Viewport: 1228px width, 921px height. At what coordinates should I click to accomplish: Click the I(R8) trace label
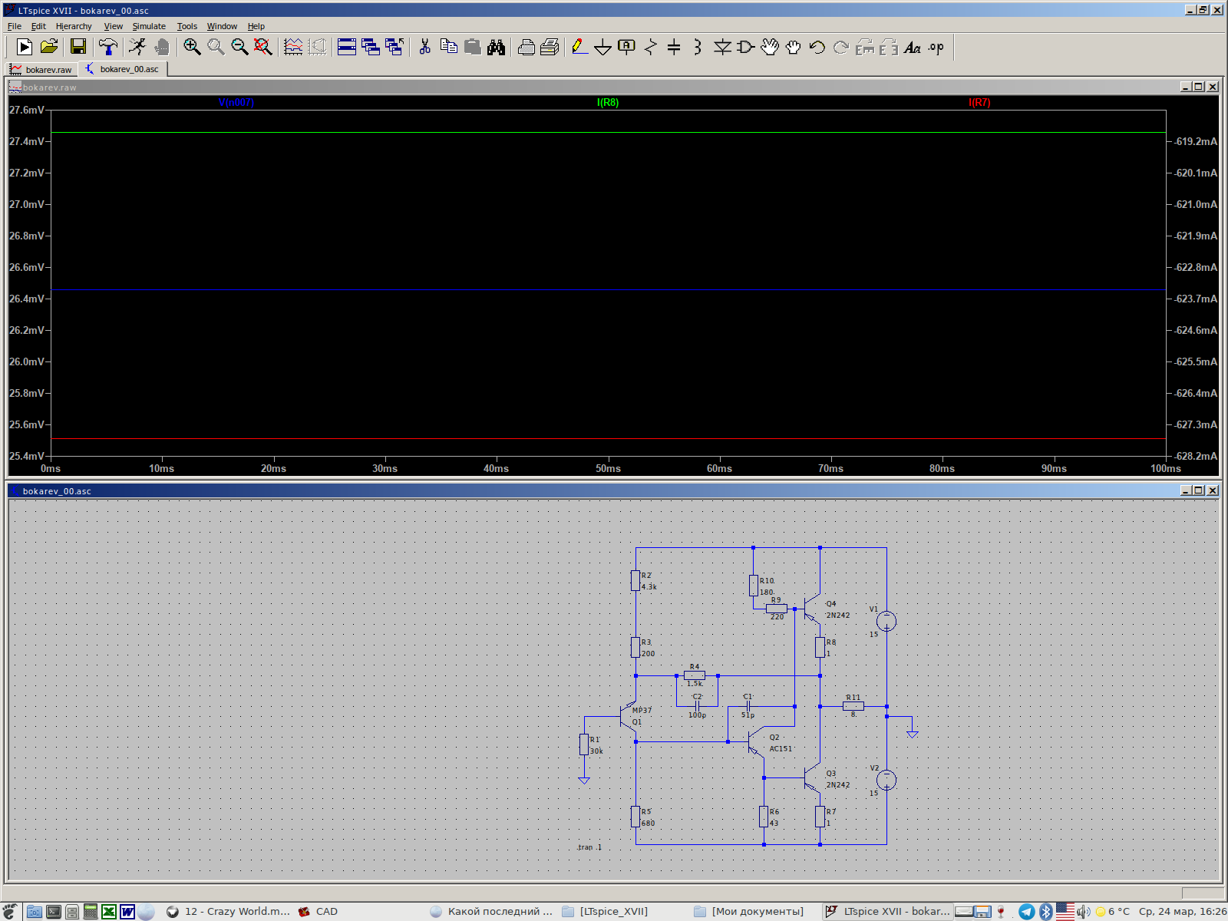click(608, 103)
